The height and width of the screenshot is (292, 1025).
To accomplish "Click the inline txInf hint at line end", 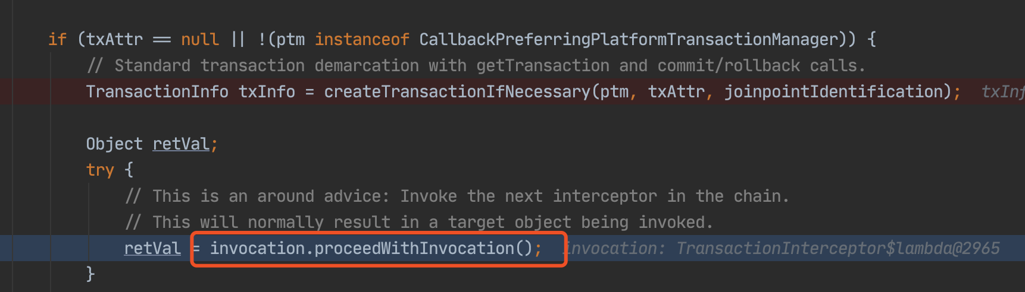I will pos(1002,91).
